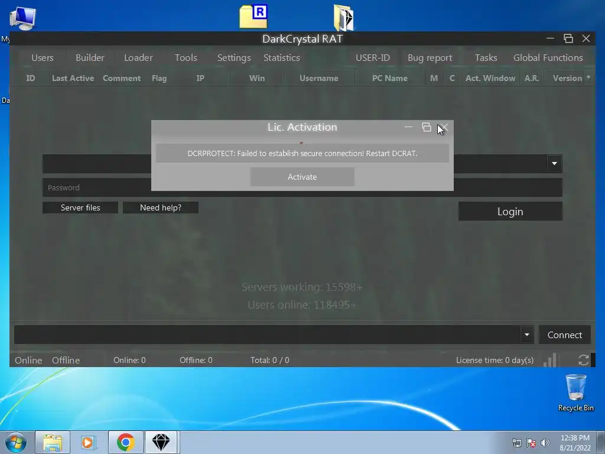Open the Loader menu
This screenshot has height=454, width=605.
(x=138, y=58)
